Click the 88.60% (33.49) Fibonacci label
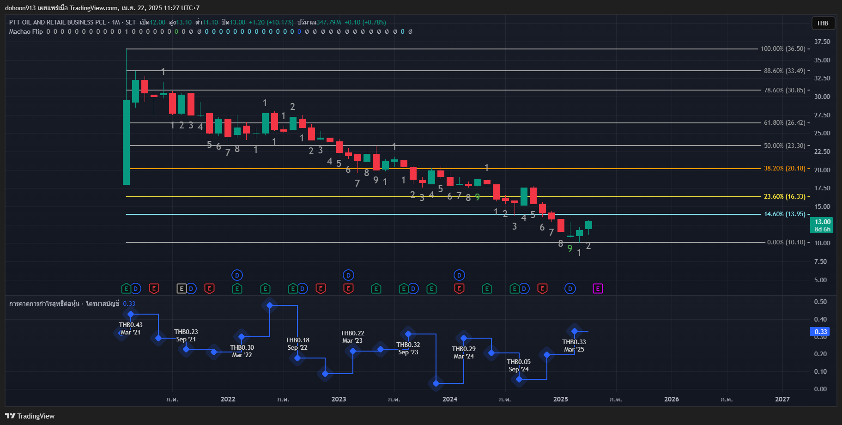Screen dimensions: 842x425 [x=784, y=71]
